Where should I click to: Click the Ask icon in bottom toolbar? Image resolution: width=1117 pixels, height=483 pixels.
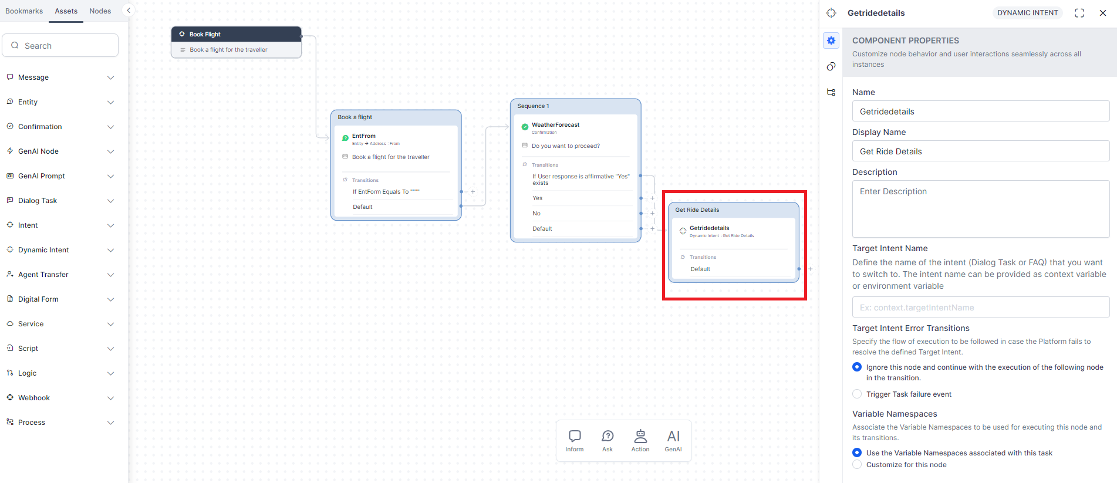click(608, 440)
